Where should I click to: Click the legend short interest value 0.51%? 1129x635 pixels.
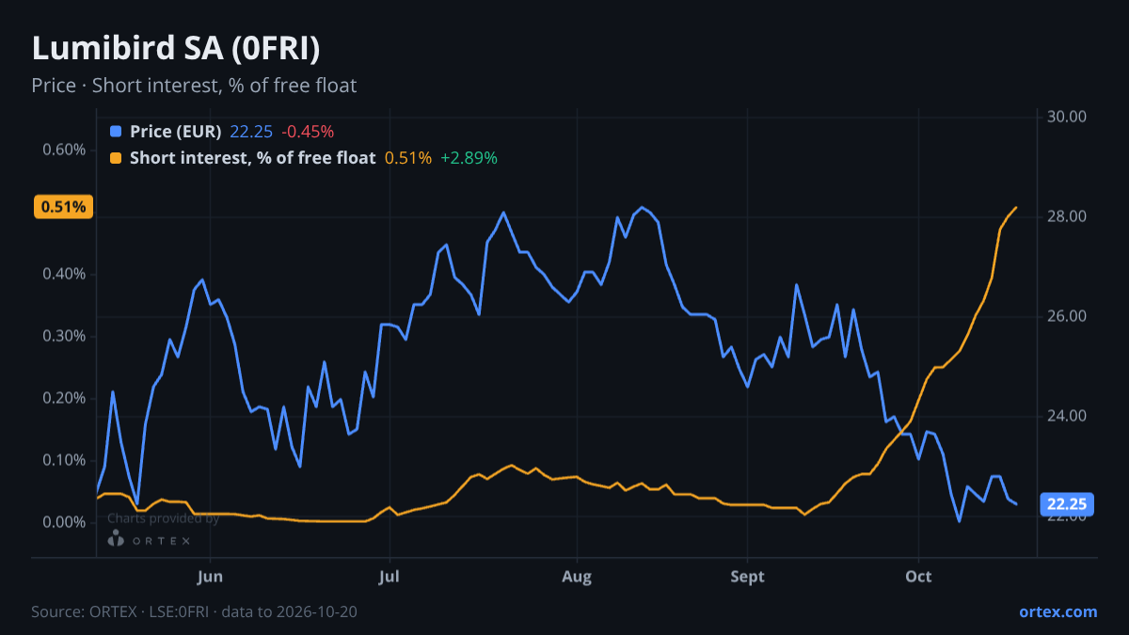[x=408, y=158]
